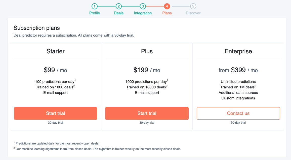
Task: Open the Deals step label
Action: tap(119, 13)
